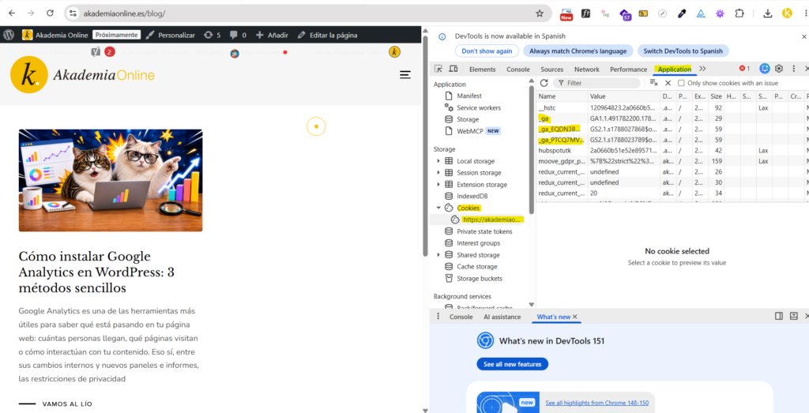Toggle the device toolbar emulation icon
809x413 pixels.
tap(453, 69)
